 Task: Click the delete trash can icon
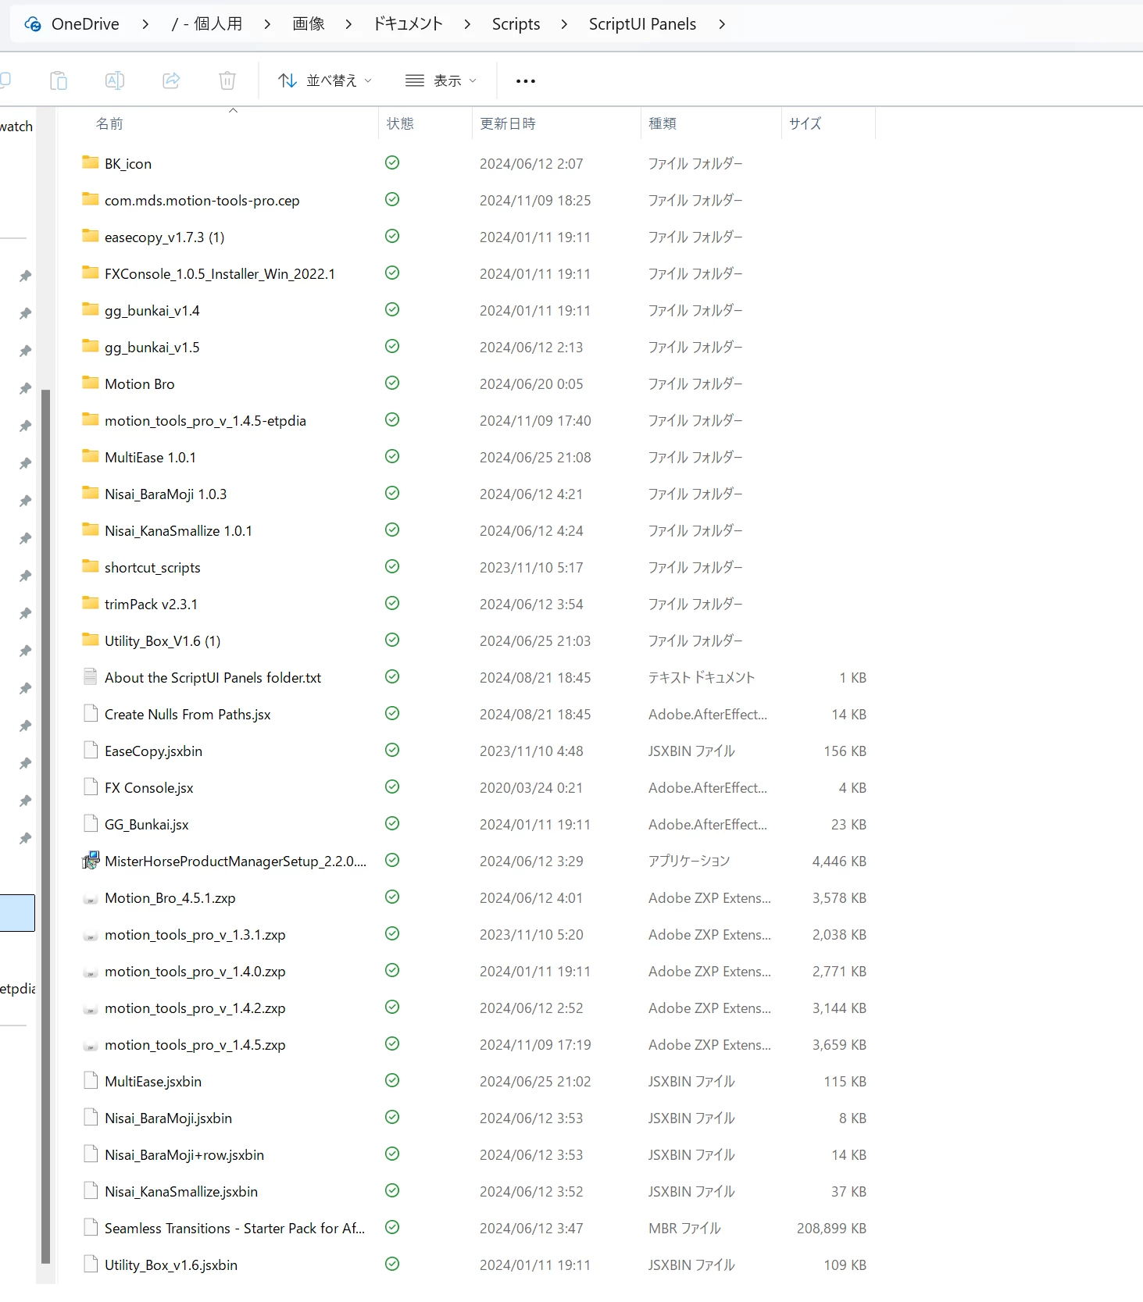pos(227,80)
